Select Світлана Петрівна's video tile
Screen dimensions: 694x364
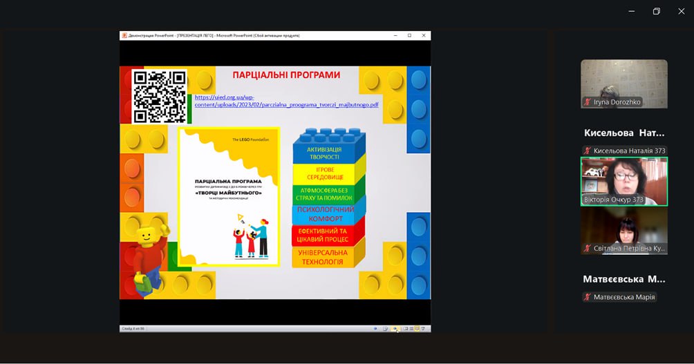point(623,230)
